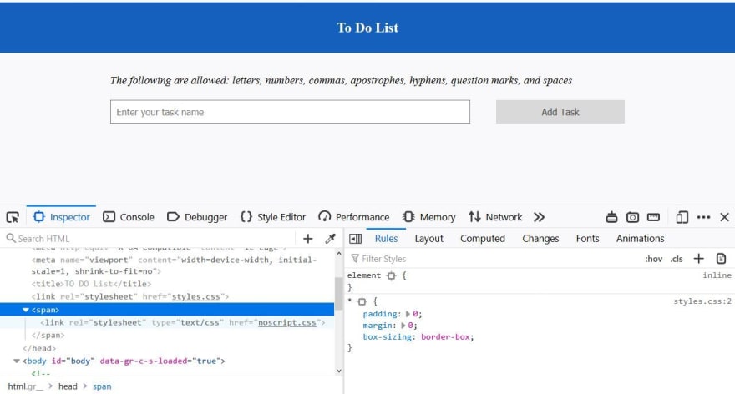Click the universal selector highlighter icon

[362, 301]
